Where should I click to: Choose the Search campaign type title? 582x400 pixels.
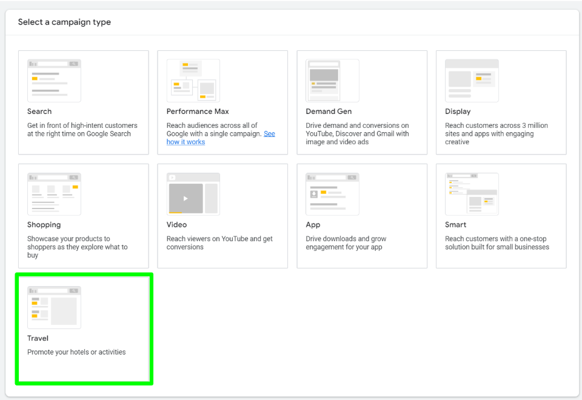point(39,112)
